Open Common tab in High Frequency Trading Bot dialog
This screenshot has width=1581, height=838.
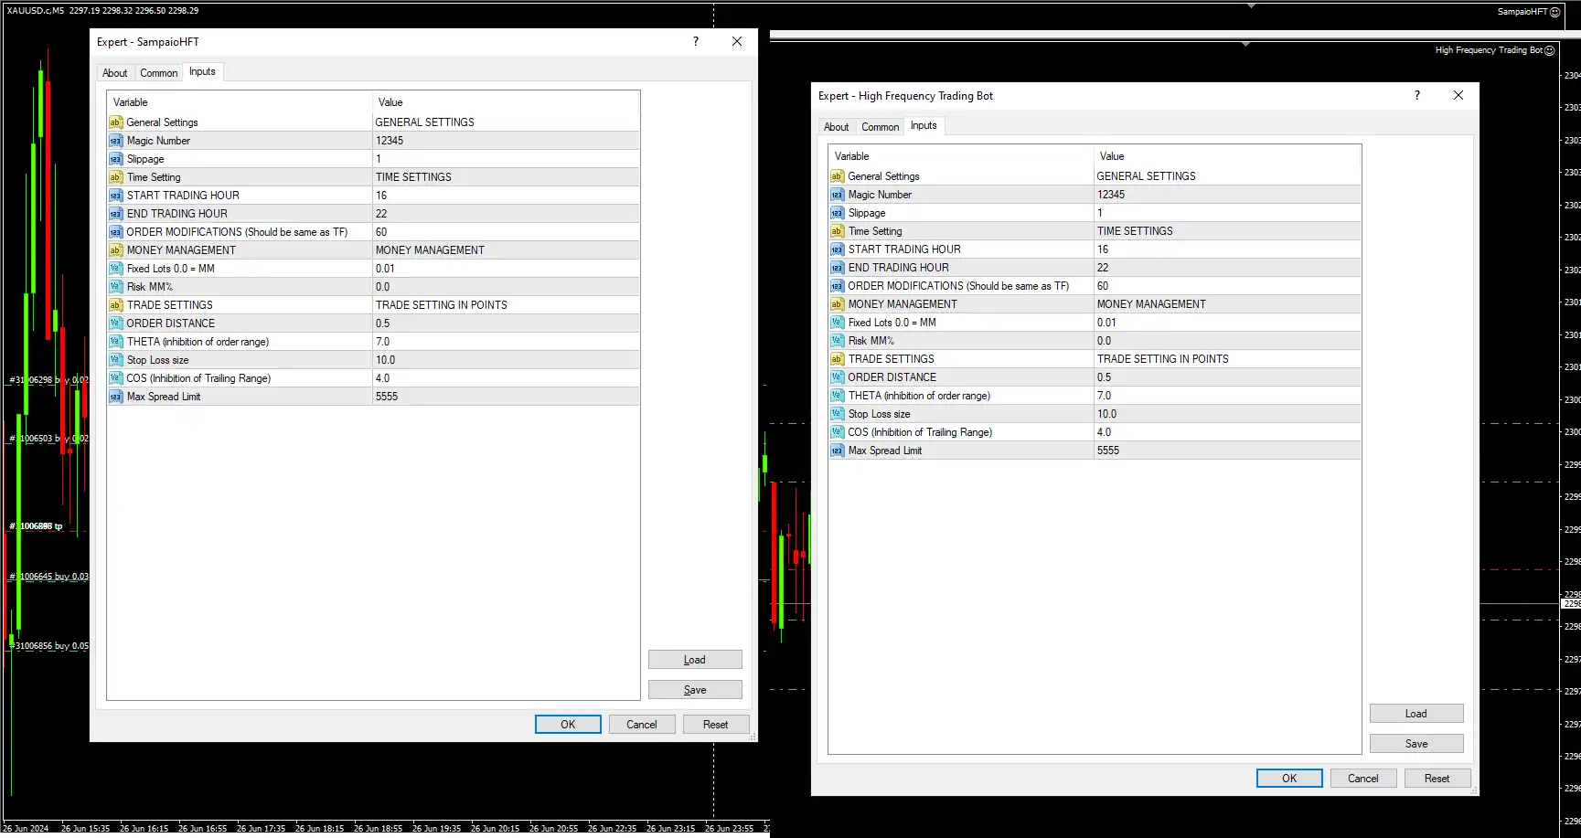tap(881, 127)
